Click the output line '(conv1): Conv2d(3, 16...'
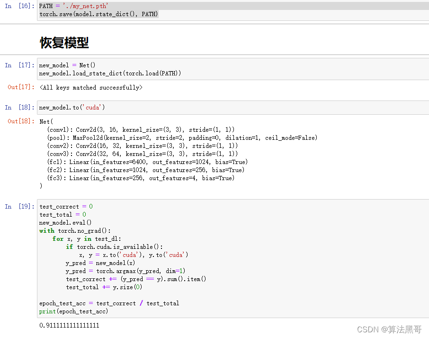 (141, 129)
